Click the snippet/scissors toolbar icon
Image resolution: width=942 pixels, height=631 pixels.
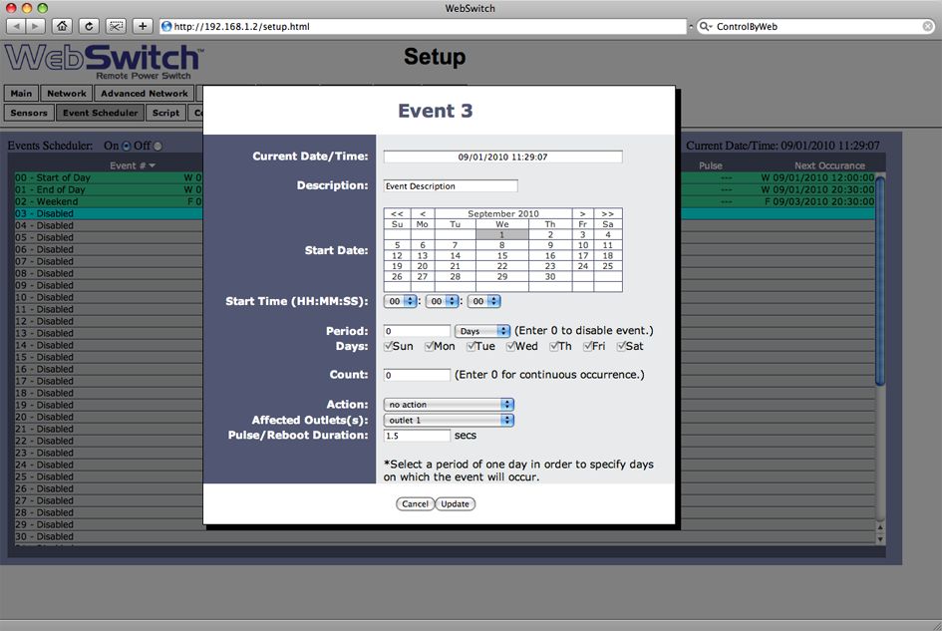[115, 26]
